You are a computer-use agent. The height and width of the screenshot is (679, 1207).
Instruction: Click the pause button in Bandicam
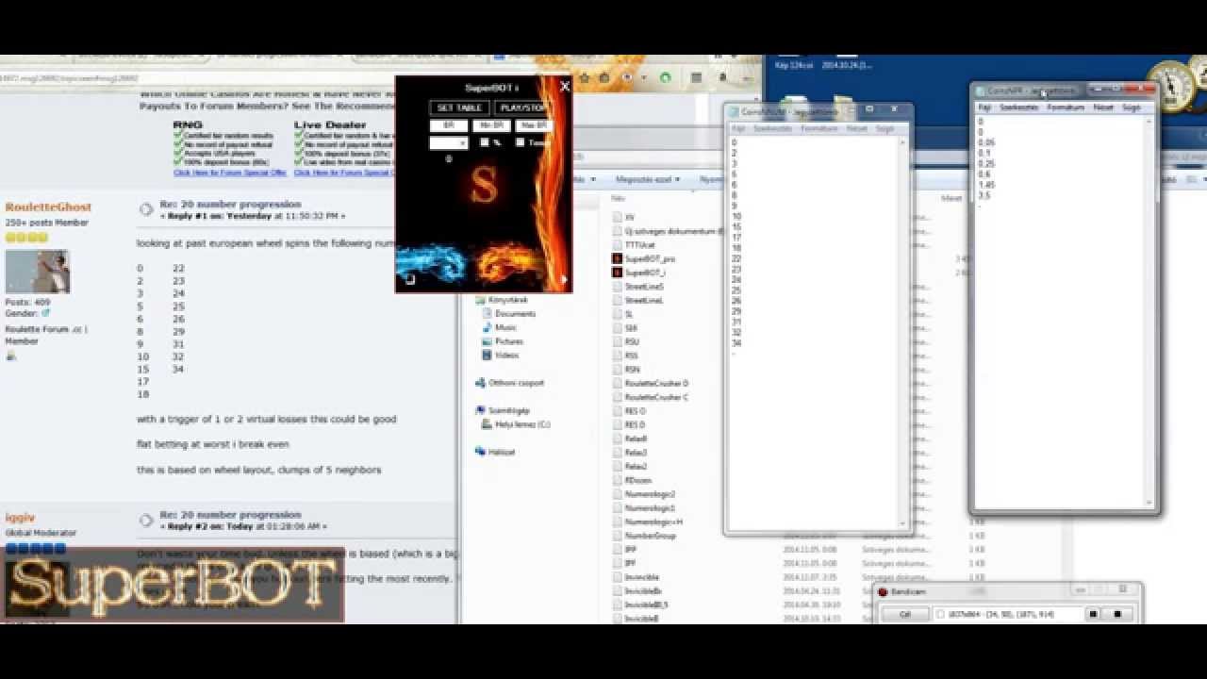click(x=1093, y=614)
